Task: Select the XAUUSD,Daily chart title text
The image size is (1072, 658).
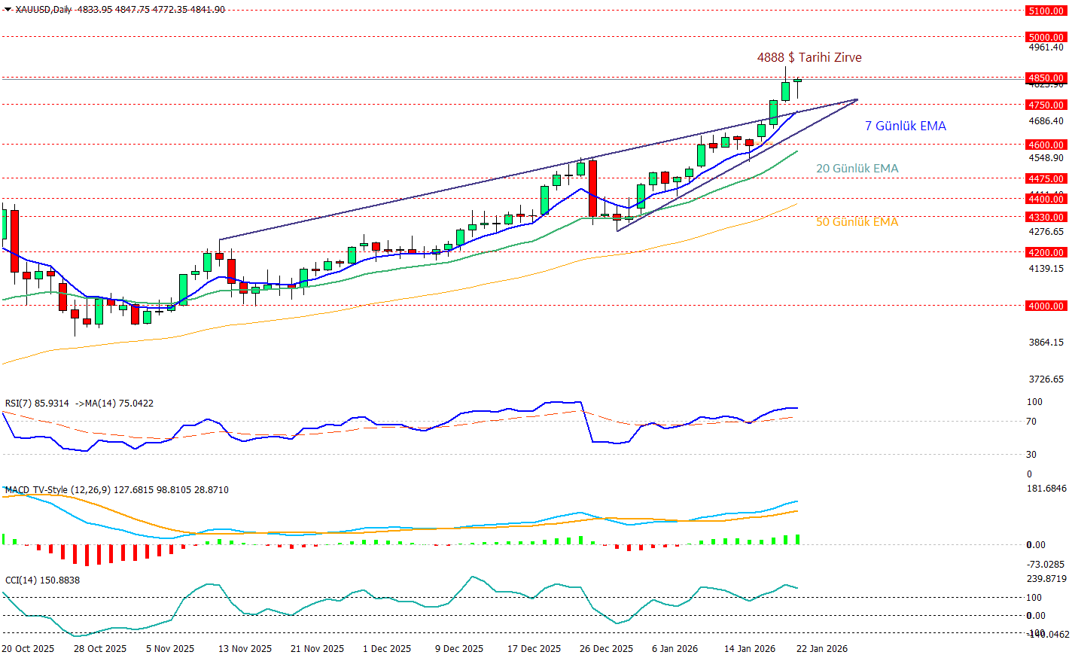Action: click(x=44, y=10)
